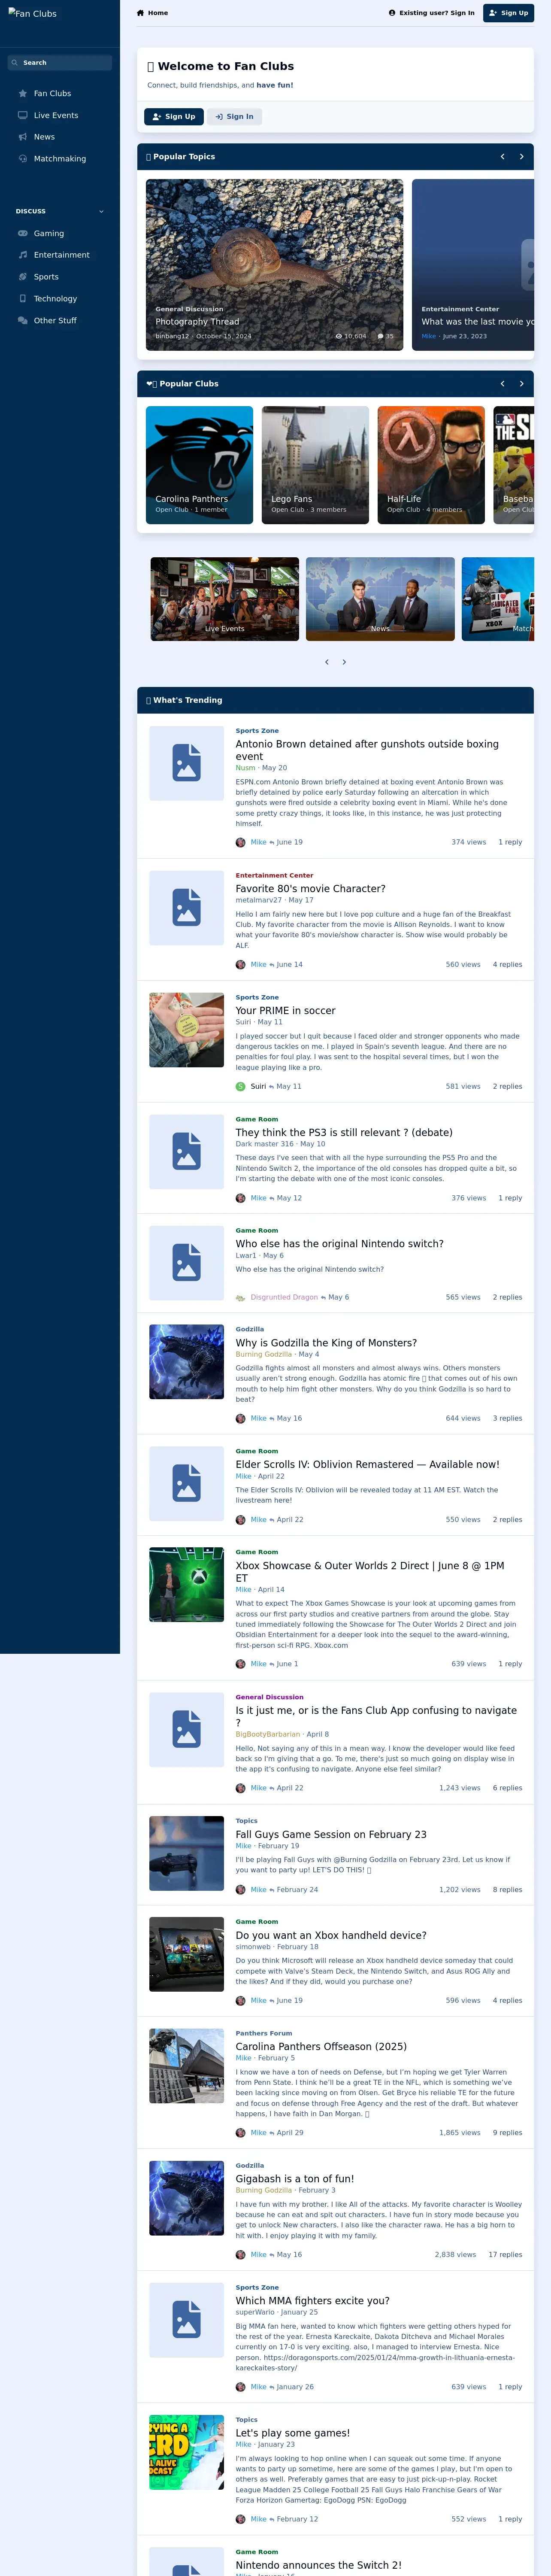
Task: Open News carousel image
Action: point(380,599)
